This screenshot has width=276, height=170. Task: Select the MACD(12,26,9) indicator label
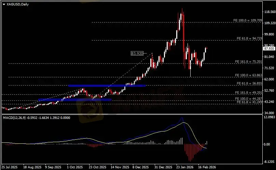(x=14, y=118)
